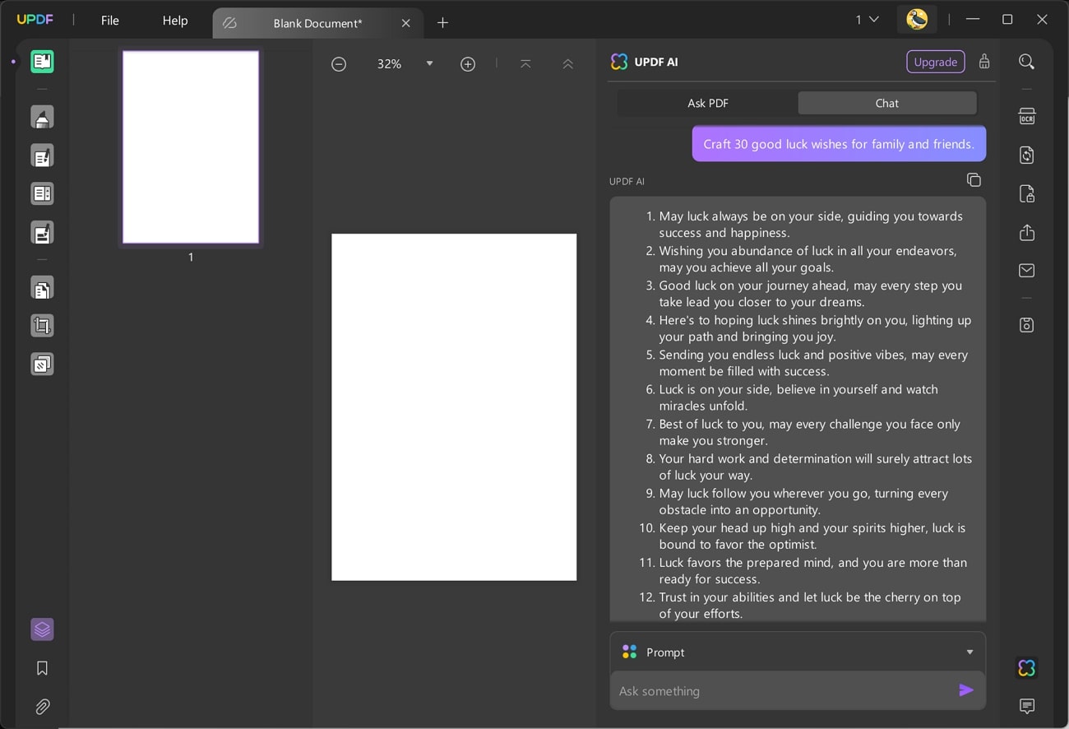Open the File menu
The width and height of the screenshot is (1069, 729).
110,21
